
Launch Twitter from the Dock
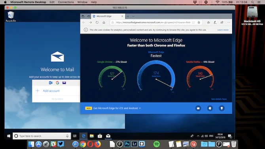click(x=61, y=144)
